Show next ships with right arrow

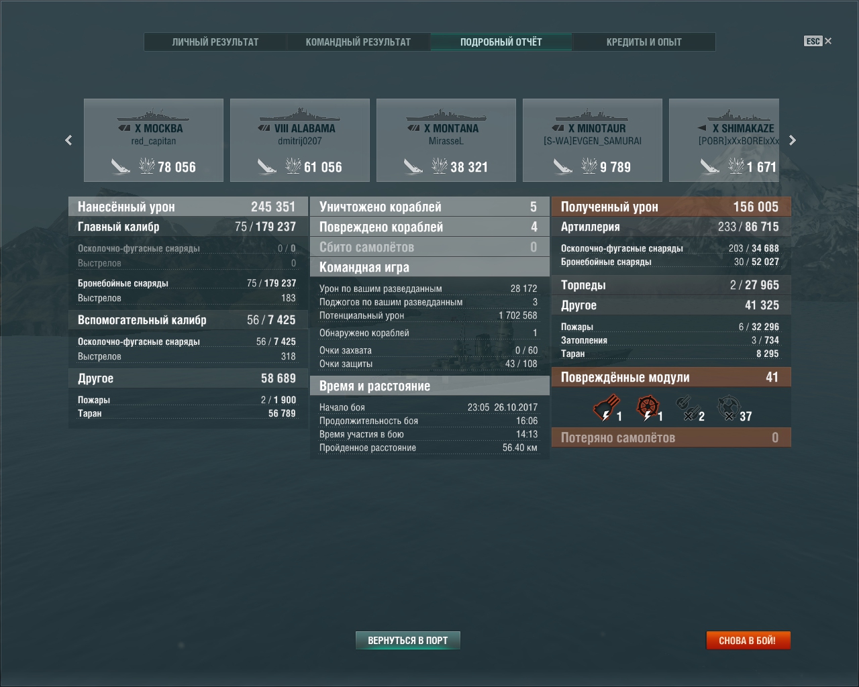(x=793, y=140)
